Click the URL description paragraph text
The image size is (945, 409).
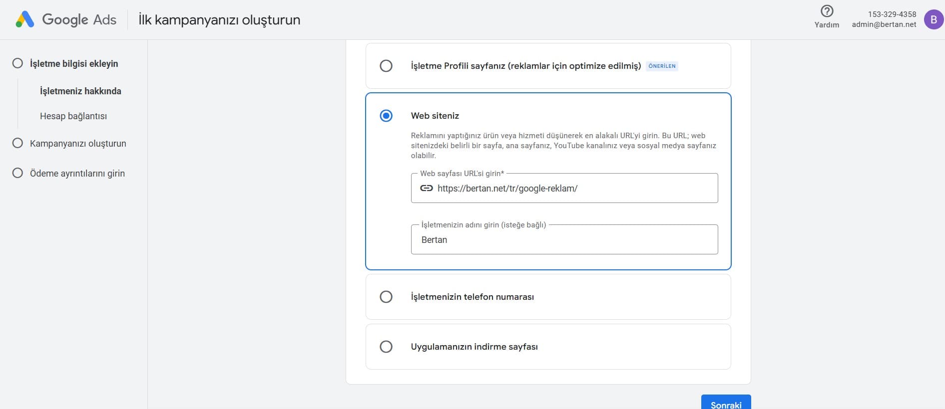click(x=563, y=145)
